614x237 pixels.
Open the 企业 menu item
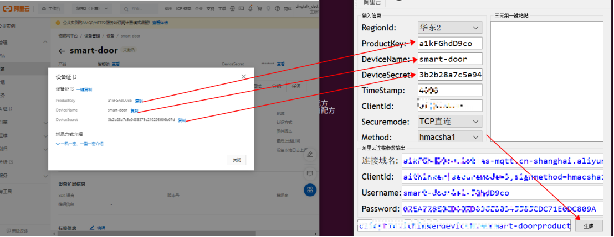tap(199, 9)
